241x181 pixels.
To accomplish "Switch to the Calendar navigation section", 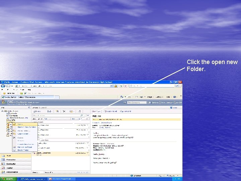I will (15, 160).
